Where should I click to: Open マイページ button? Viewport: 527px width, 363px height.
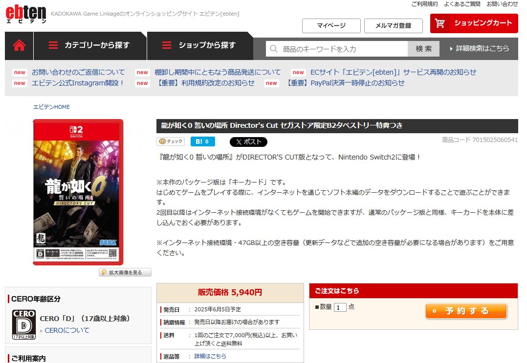tap(331, 26)
